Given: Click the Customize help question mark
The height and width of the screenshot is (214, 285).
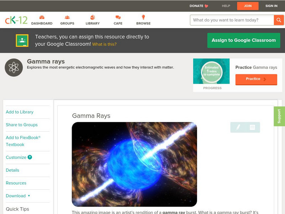Looking at the screenshot, I should pos(30,157).
